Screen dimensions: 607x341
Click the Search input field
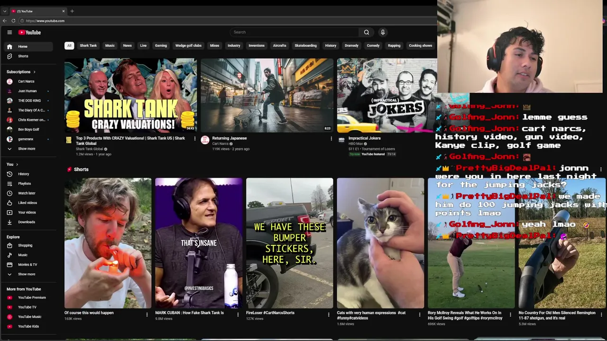pos(294,32)
